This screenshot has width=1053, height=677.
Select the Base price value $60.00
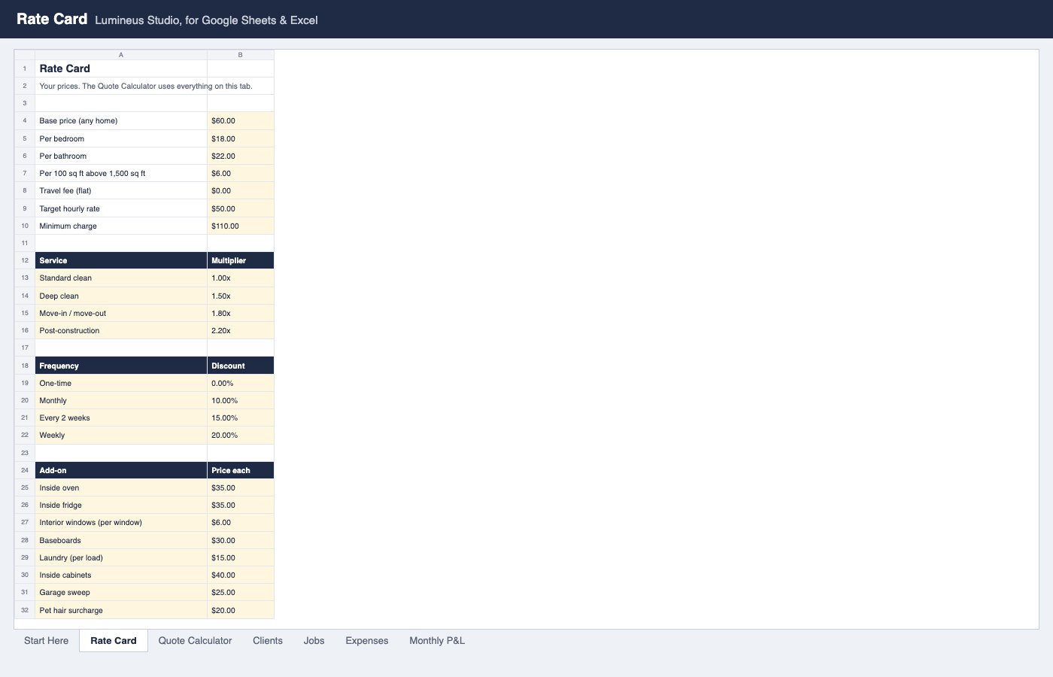tap(241, 120)
